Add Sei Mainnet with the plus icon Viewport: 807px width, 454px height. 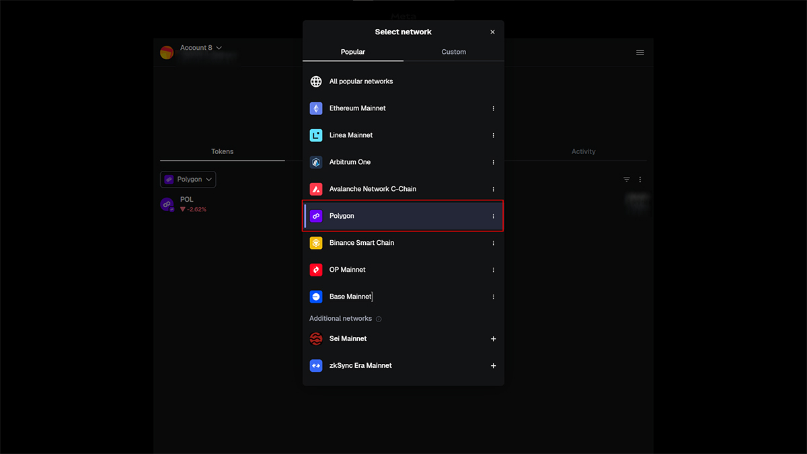493,339
